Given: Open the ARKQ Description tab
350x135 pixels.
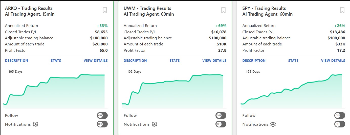Looking at the screenshot, I should click(16, 61).
